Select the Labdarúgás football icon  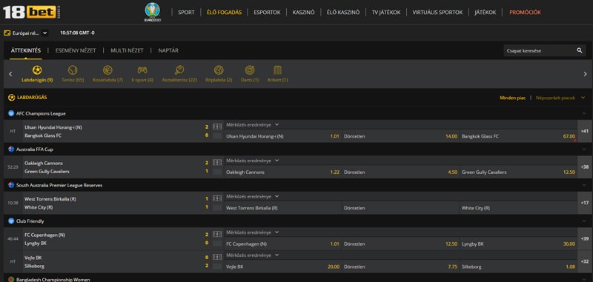click(37, 70)
